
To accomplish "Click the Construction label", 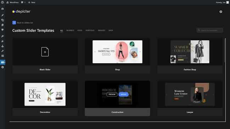I will (117, 112).
